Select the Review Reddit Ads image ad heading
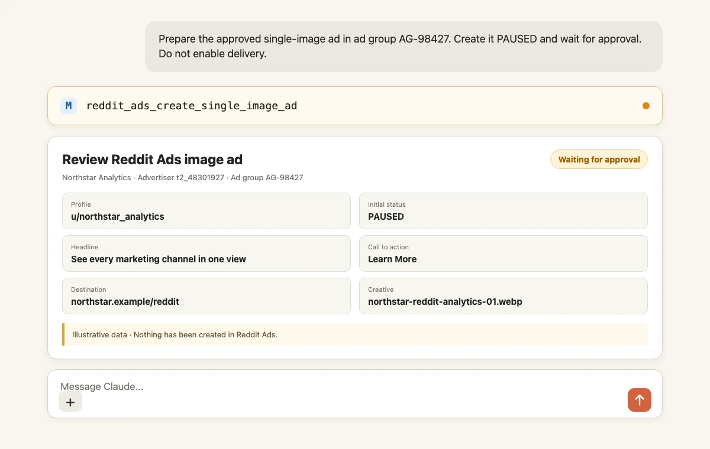 coord(152,160)
